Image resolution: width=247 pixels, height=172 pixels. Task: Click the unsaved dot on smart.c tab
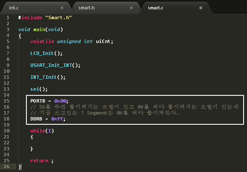[x=201, y=8]
